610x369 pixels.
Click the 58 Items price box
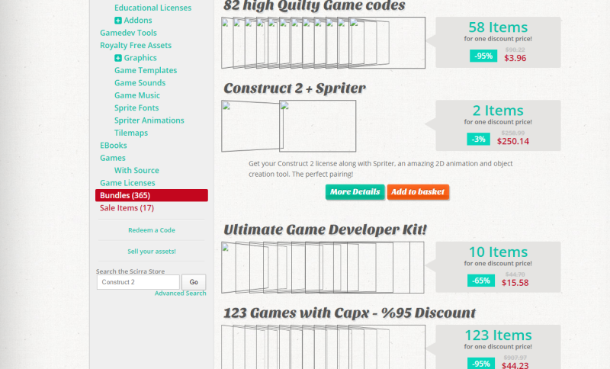[498, 43]
